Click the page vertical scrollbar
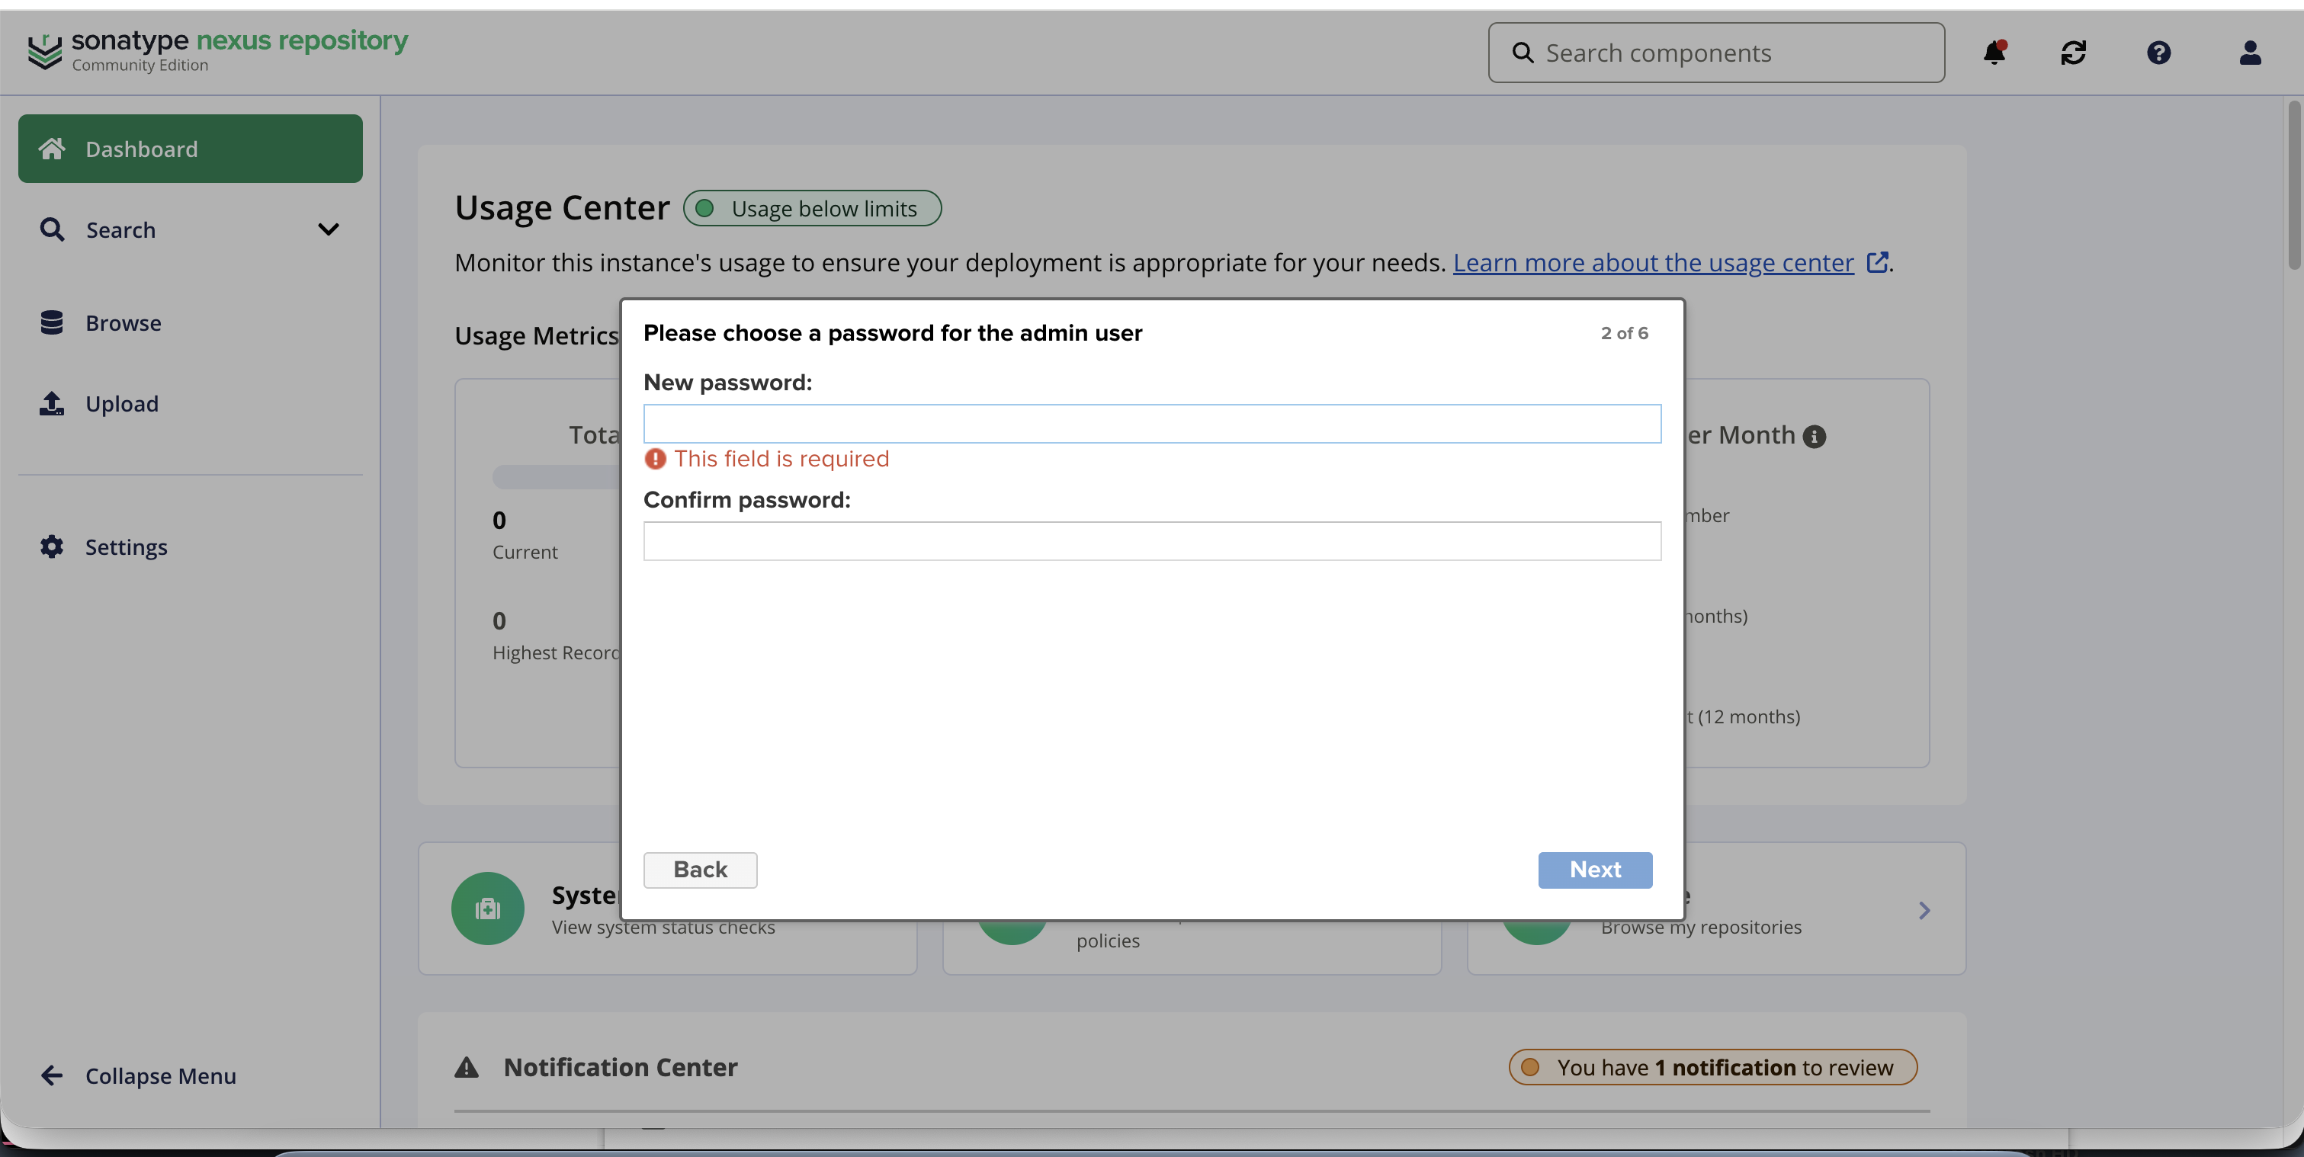 (x=2293, y=184)
